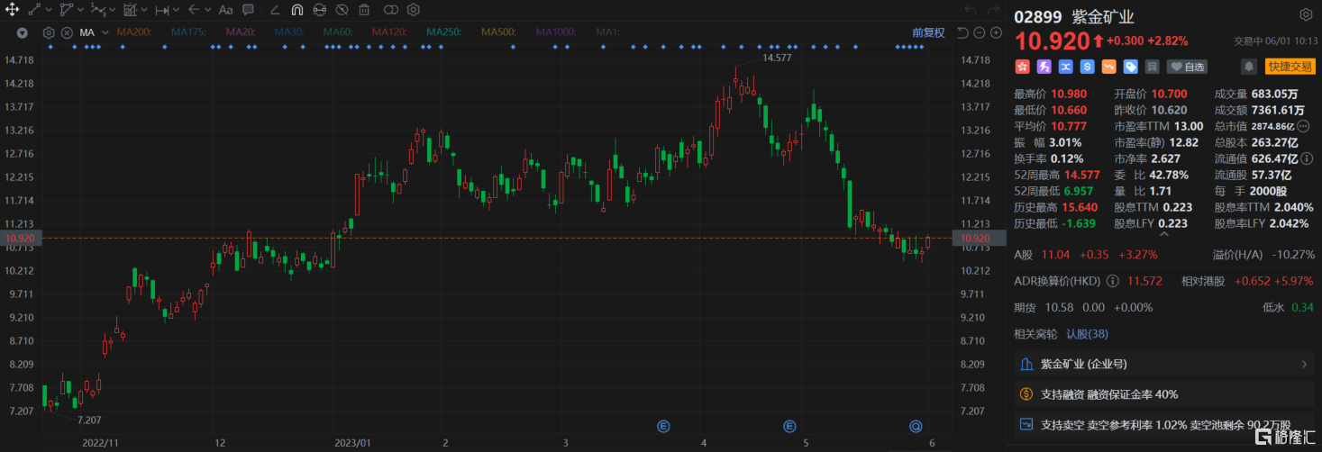Viewport: 1322px width, 452px height.
Task: Collapse the indicator legend triangle
Action: (x=23, y=32)
